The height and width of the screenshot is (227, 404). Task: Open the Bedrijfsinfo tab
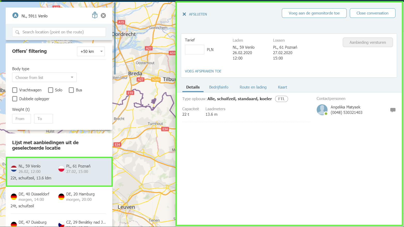tap(219, 87)
